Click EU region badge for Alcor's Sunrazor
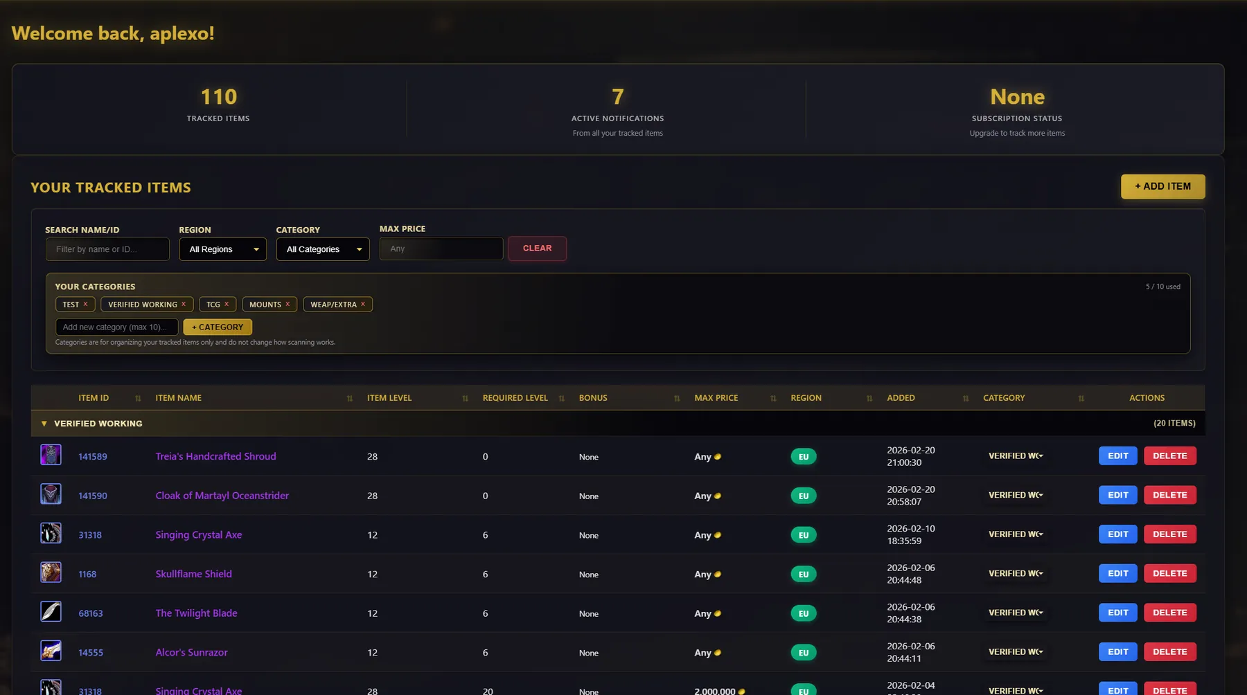 (804, 653)
